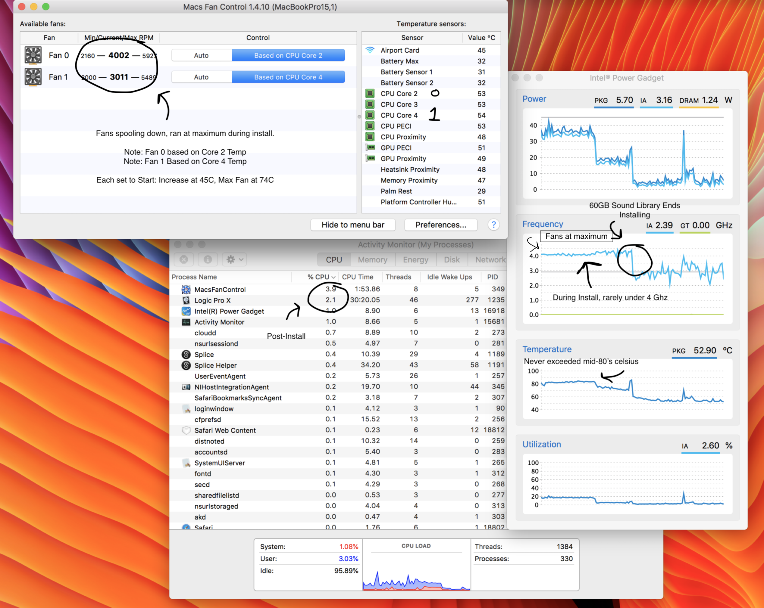This screenshot has width=764, height=608.
Task: Switch to Activity Monitor CPU tab
Action: (x=334, y=259)
